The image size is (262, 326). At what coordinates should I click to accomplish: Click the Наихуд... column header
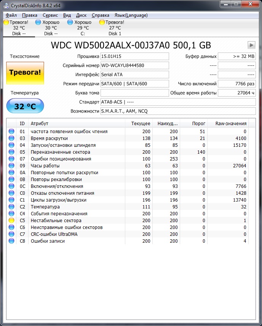(166, 124)
